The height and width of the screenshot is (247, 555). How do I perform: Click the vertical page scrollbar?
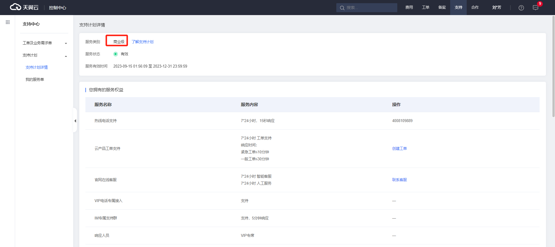tap(553, 67)
